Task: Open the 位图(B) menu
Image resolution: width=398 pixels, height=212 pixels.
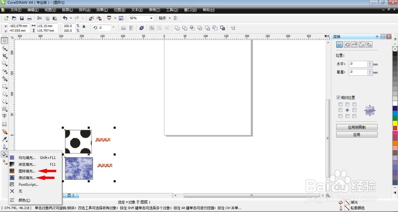Action: (x=119, y=10)
